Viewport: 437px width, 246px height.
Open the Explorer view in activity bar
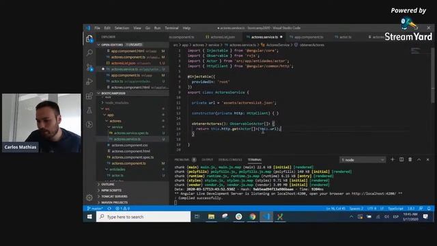pyautogui.click(x=89, y=39)
